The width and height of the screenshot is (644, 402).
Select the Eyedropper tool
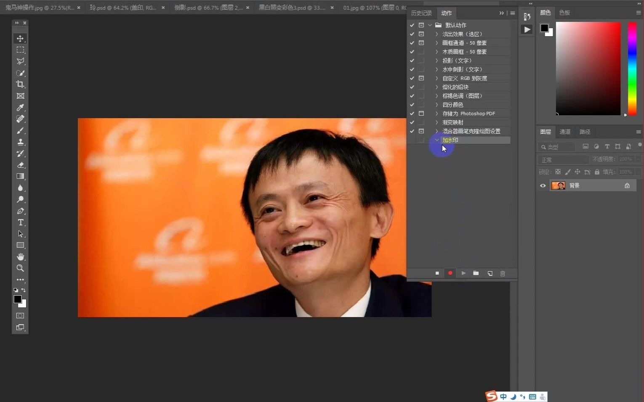20,108
